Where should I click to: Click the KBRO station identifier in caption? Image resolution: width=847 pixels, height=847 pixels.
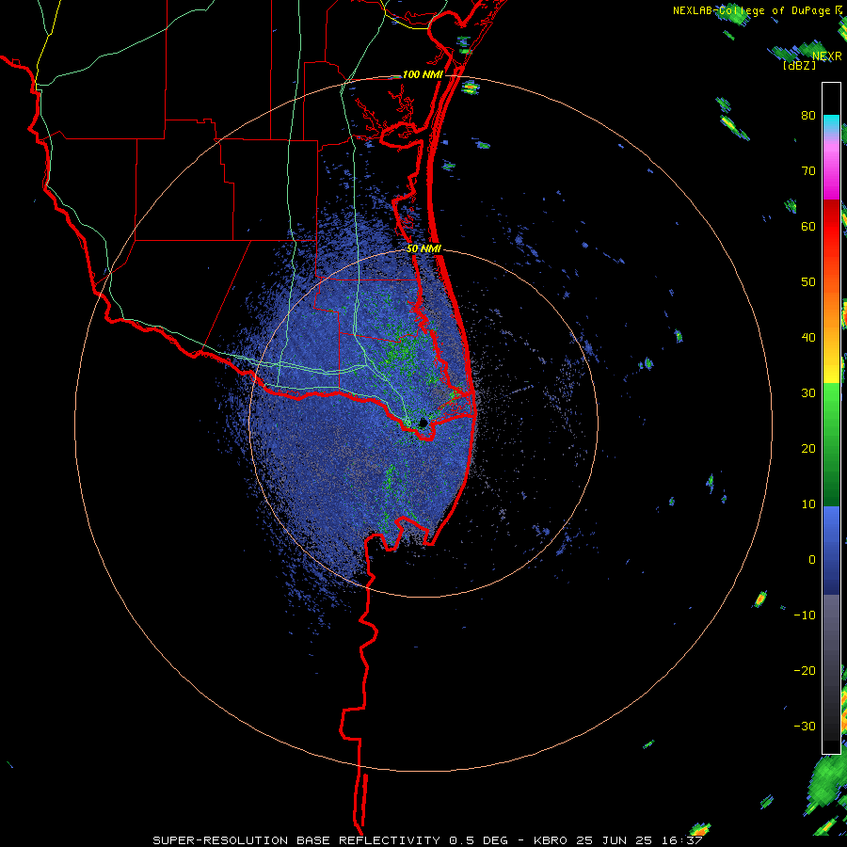click(551, 840)
